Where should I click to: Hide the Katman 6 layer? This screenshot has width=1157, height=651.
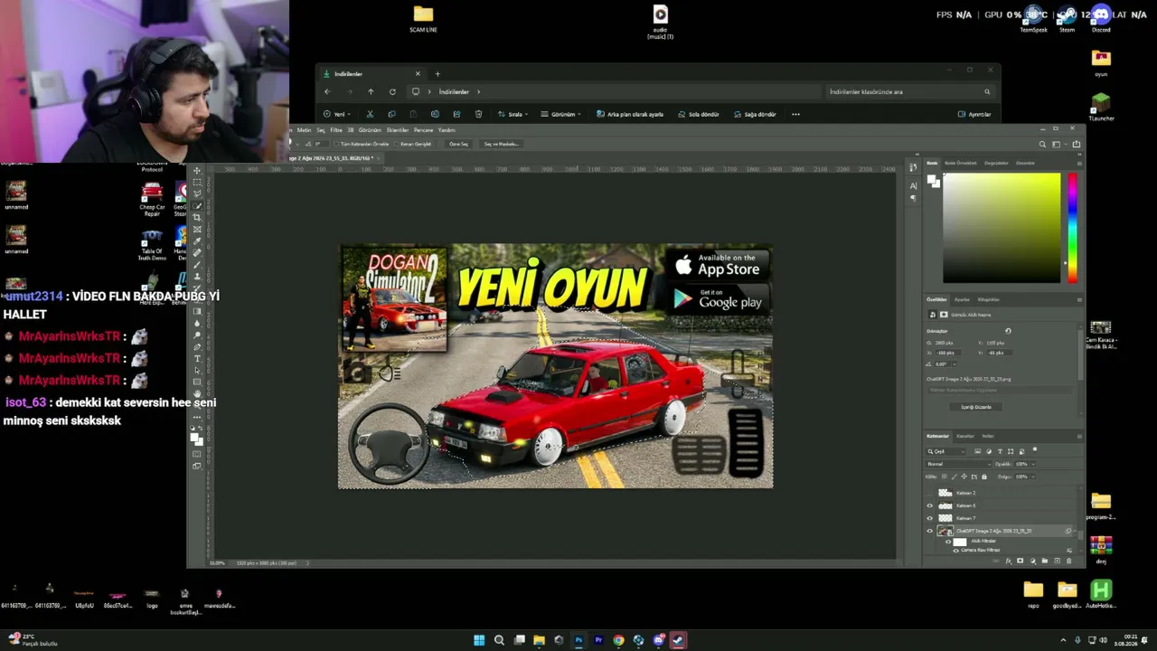(x=930, y=505)
